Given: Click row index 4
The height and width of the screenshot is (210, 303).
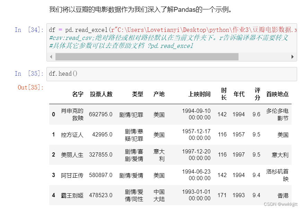Looking at the screenshot, I should point(53,195).
